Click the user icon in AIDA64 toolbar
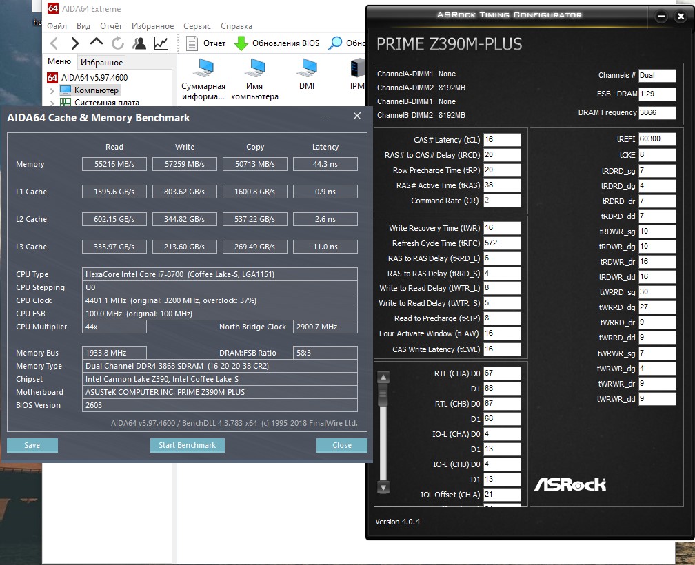The height and width of the screenshot is (565, 695). pos(139,43)
